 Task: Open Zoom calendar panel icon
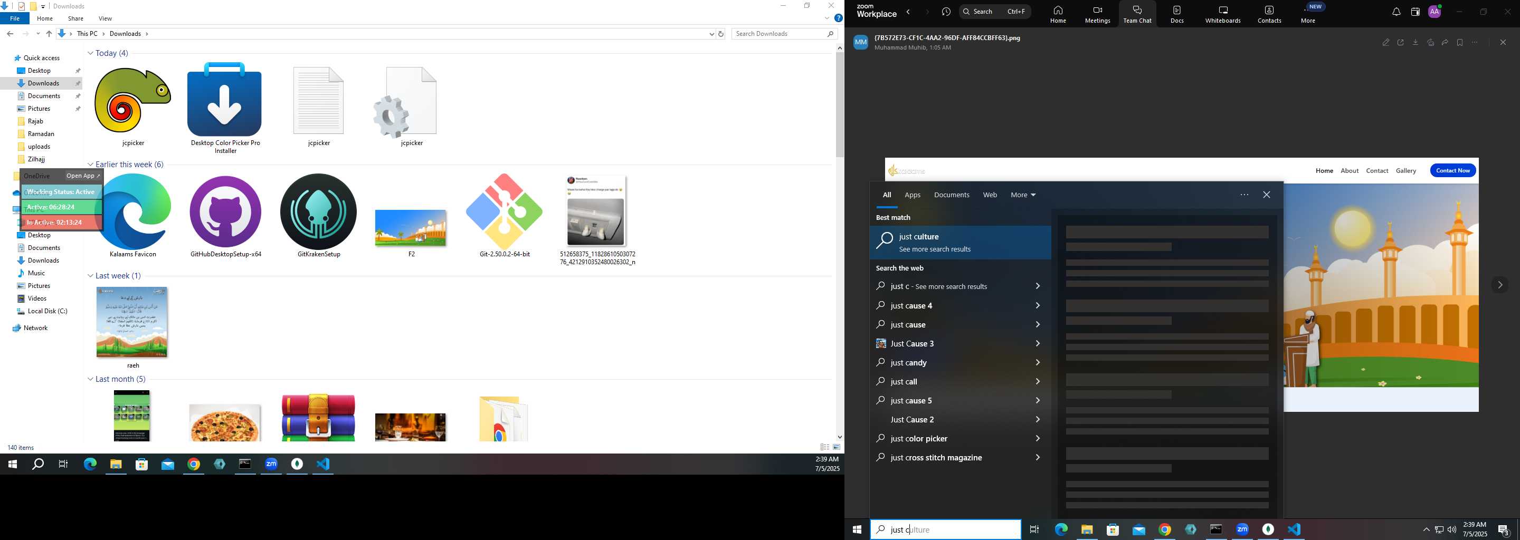pos(1415,12)
